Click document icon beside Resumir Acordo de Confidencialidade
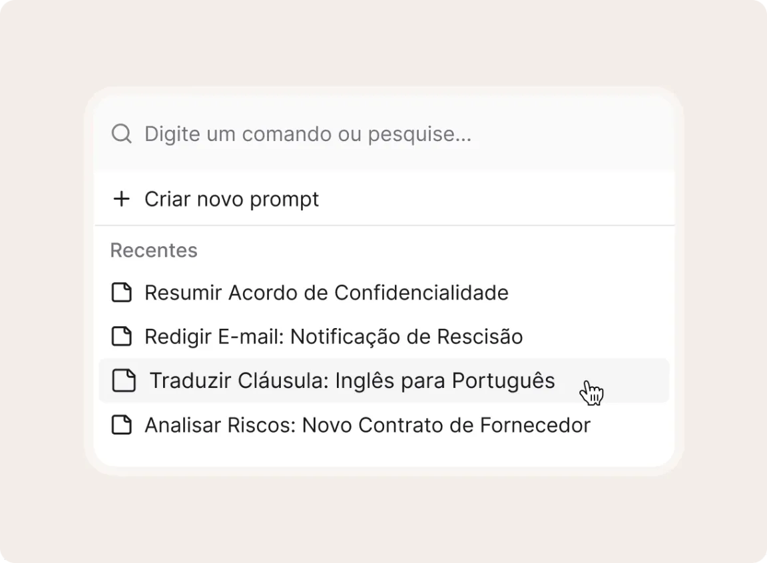The width and height of the screenshot is (767, 563). (121, 292)
